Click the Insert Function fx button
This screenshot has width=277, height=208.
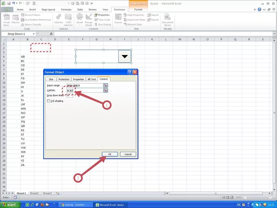[51, 34]
